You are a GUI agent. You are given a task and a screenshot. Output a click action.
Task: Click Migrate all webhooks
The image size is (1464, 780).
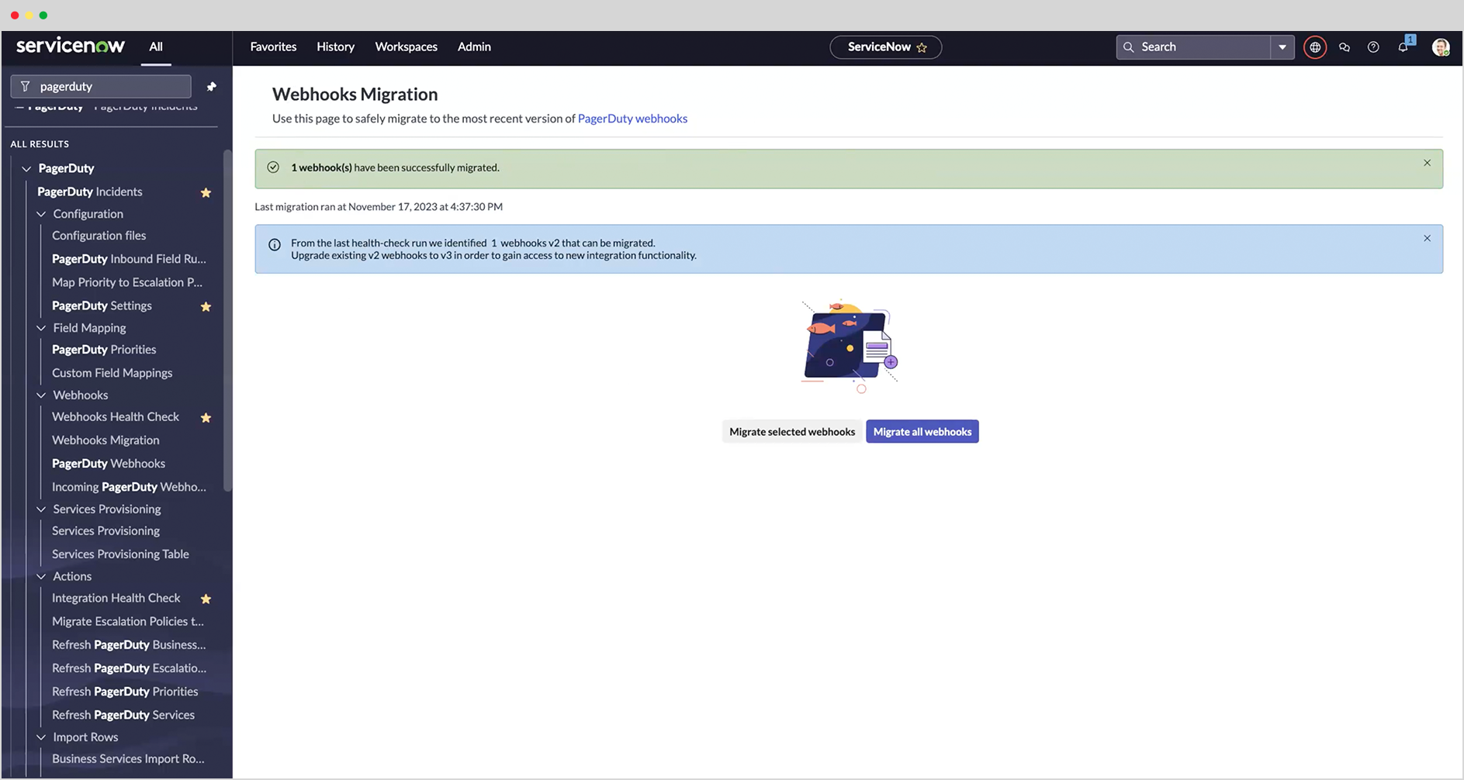coord(922,431)
